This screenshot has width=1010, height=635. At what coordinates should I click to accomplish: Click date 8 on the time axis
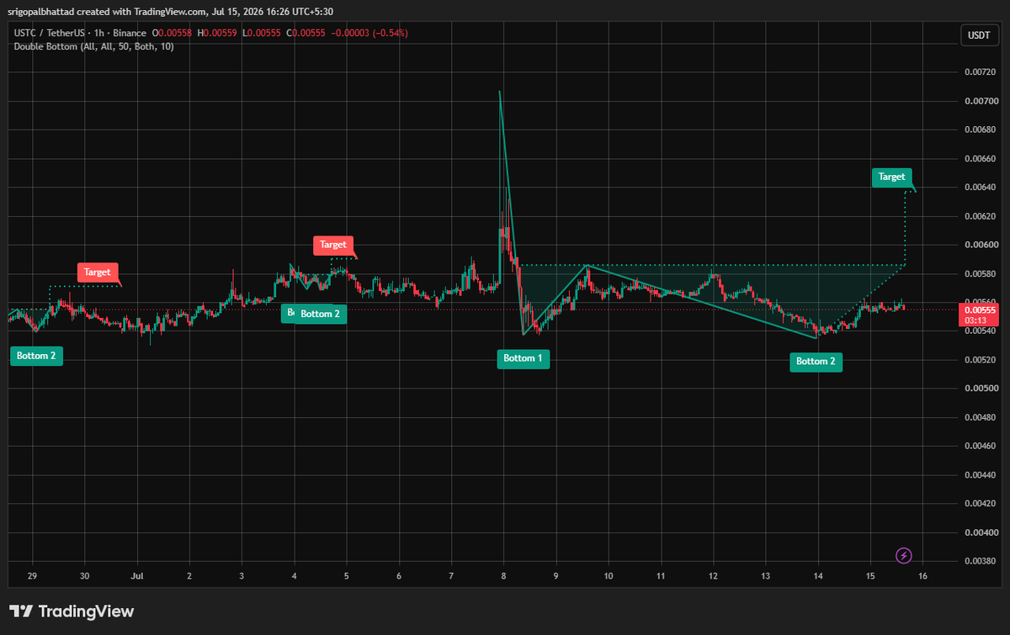[x=503, y=577]
